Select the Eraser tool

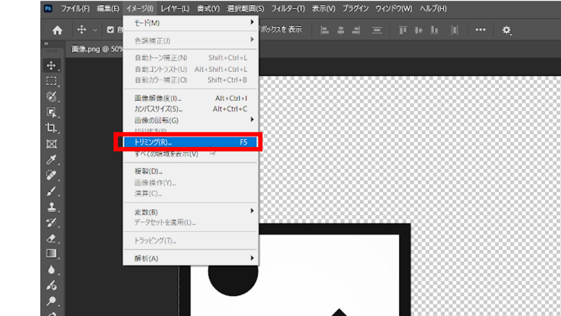[51, 238]
